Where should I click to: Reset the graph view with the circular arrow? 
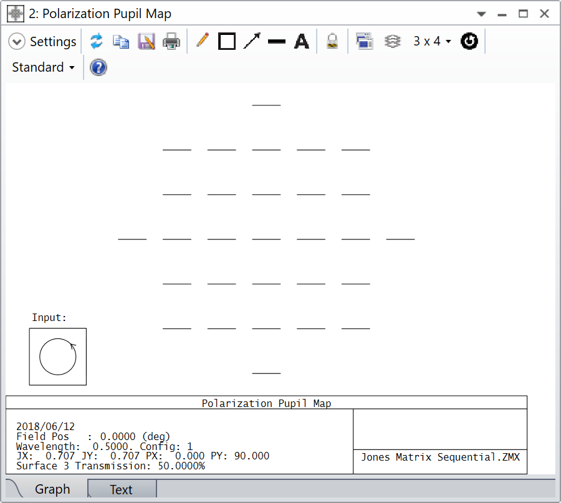click(x=469, y=41)
